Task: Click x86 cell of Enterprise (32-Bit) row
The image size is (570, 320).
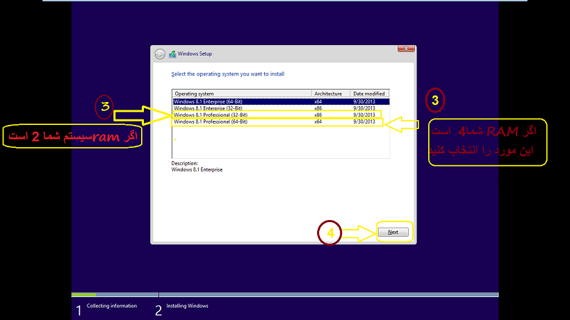Action: click(318, 108)
